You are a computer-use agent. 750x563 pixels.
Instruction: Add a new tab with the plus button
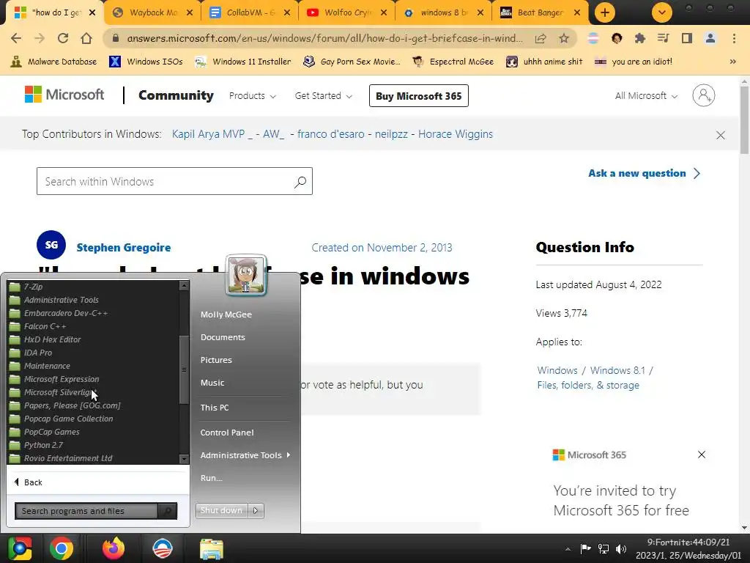[x=604, y=12]
